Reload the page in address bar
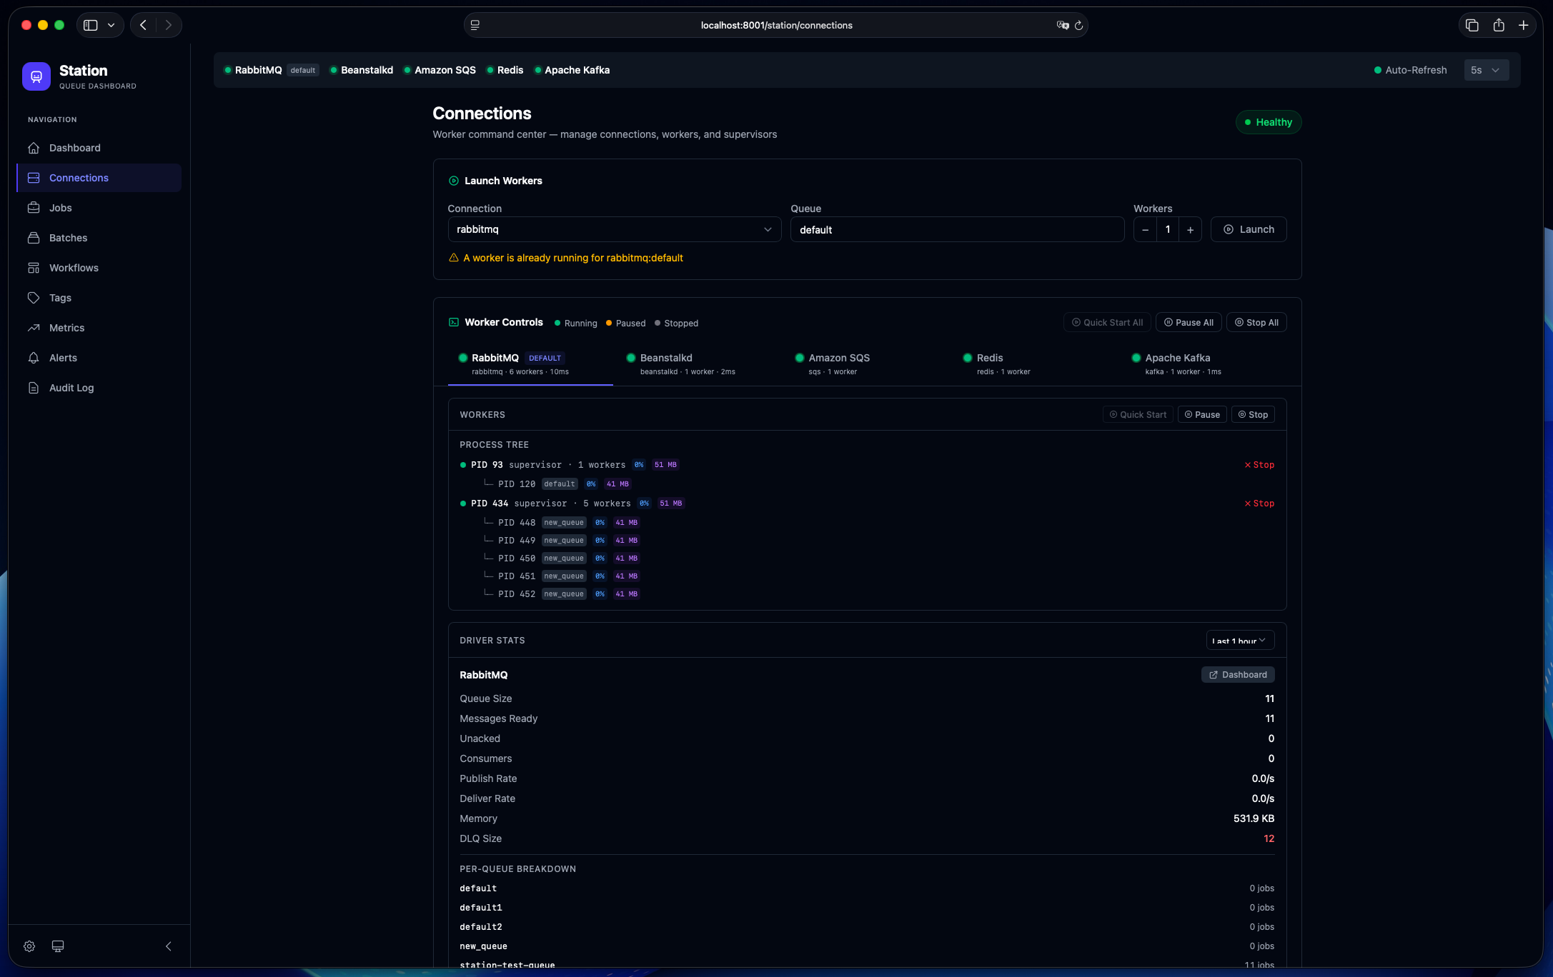 click(x=1078, y=25)
